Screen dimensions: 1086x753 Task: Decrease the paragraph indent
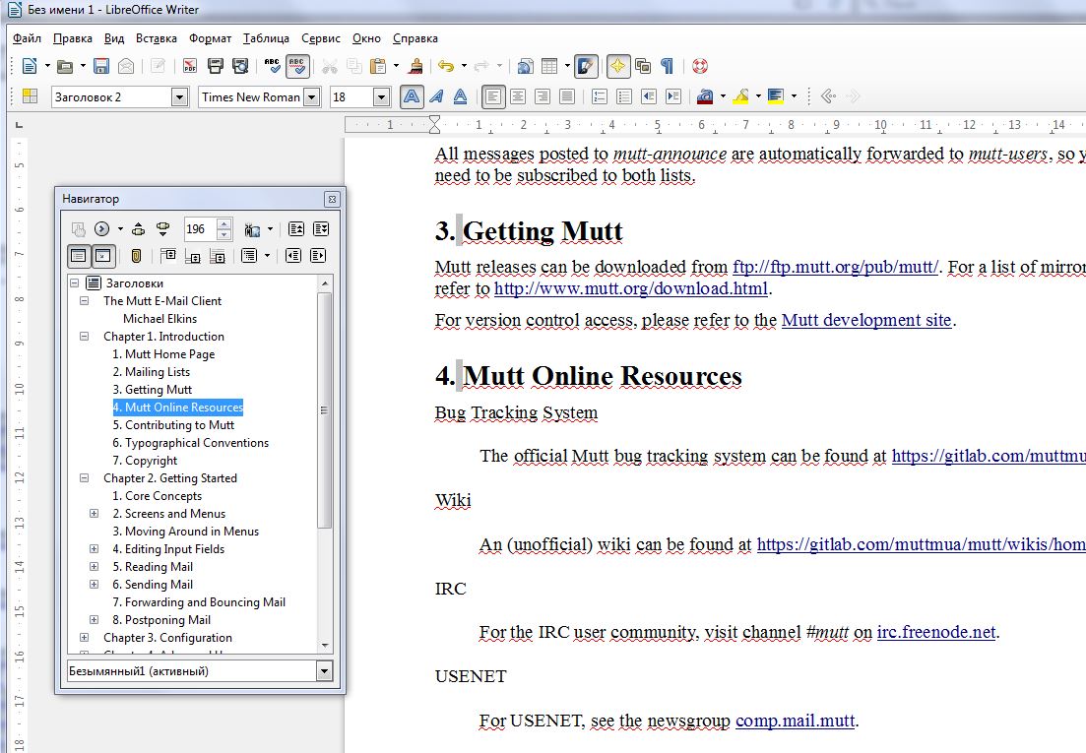tap(649, 96)
